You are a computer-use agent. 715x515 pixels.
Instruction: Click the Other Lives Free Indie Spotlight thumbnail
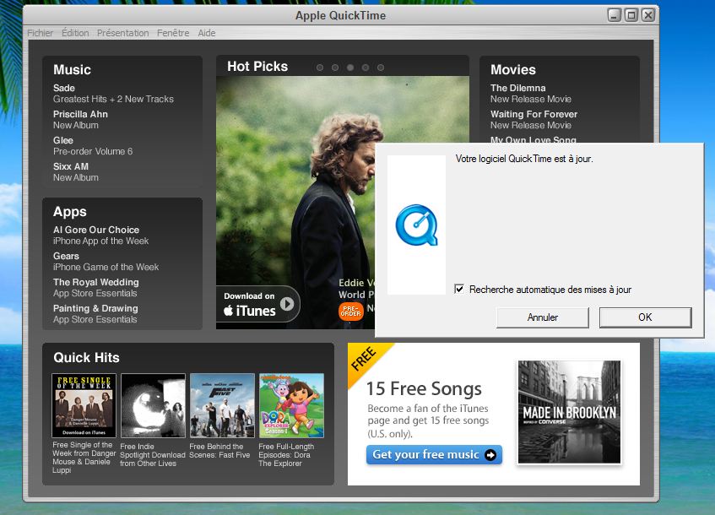pos(154,405)
